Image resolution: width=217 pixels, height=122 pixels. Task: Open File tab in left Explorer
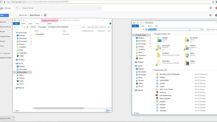click(x=16, y=24)
